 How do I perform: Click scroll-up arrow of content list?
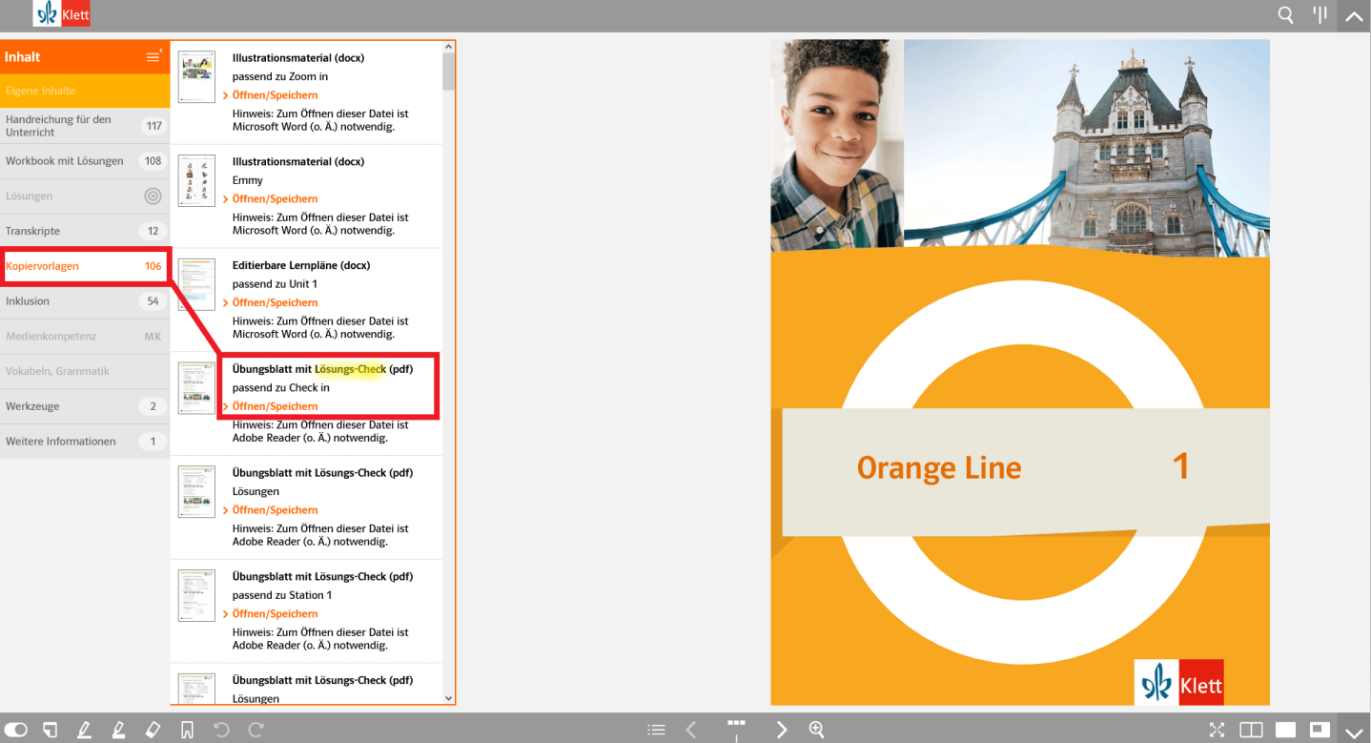point(449,47)
